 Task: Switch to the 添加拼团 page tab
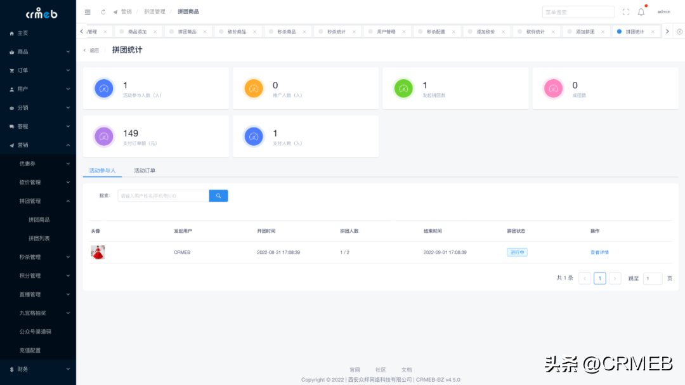click(x=585, y=32)
